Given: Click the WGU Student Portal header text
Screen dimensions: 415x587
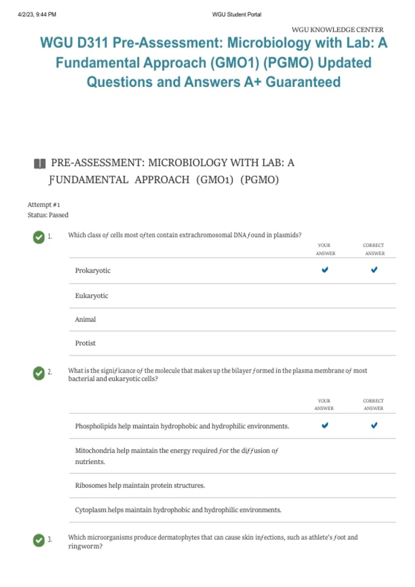Looking at the screenshot, I should coord(237,15).
